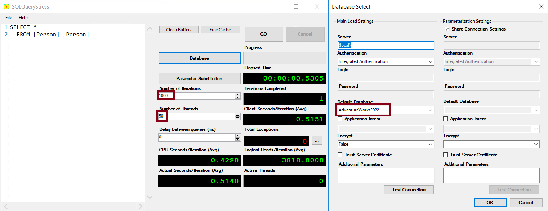The width and height of the screenshot is (548, 211).
Task: Decrease Number of Threads with down spinner
Action: (x=237, y=118)
